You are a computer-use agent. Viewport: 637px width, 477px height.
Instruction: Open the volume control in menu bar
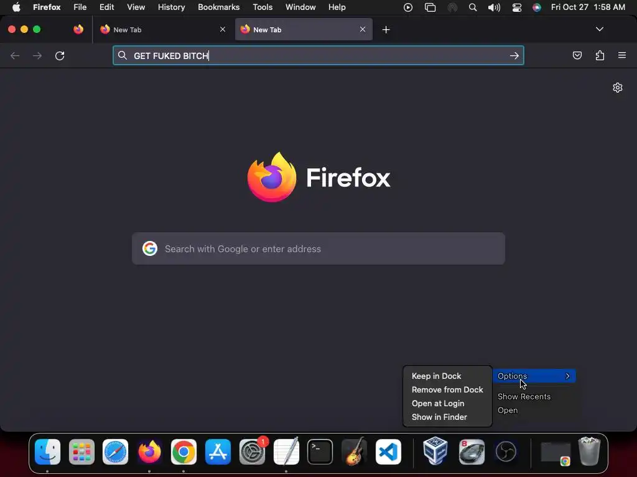[494, 7]
